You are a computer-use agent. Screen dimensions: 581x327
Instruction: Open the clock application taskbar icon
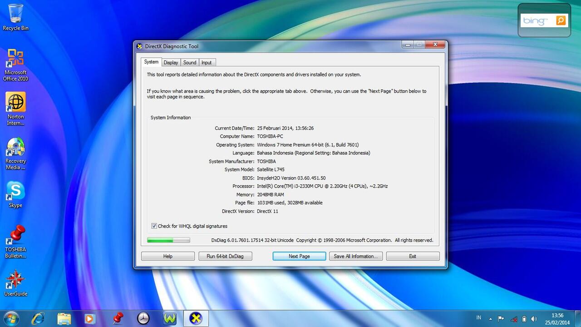(143, 318)
